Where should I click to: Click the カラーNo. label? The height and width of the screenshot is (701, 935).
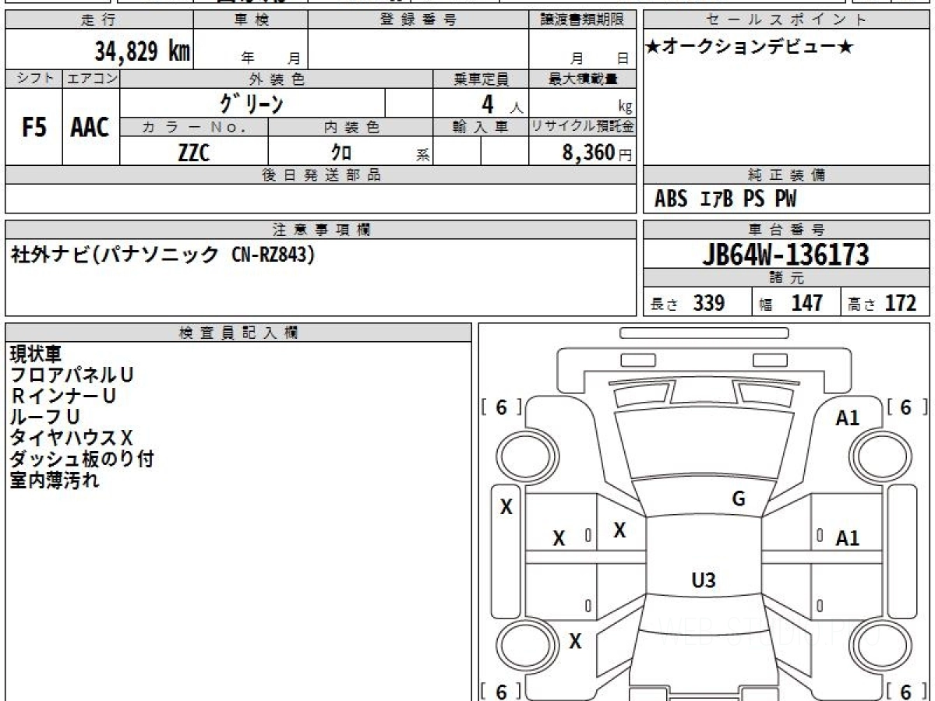pyautogui.click(x=194, y=127)
